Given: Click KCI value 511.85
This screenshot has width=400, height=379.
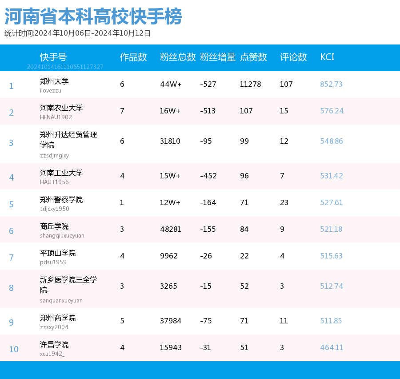Looking at the screenshot, I should click(331, 321).
